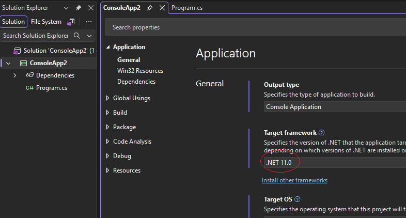Open the Output type Console Application dropdown
The height and width of the screenshot is (218, 406).
click(x=335, y=107)
